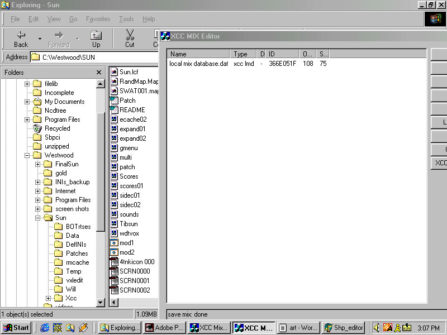Click the Folders tree scroll-down arrow

tap(101, 302)
